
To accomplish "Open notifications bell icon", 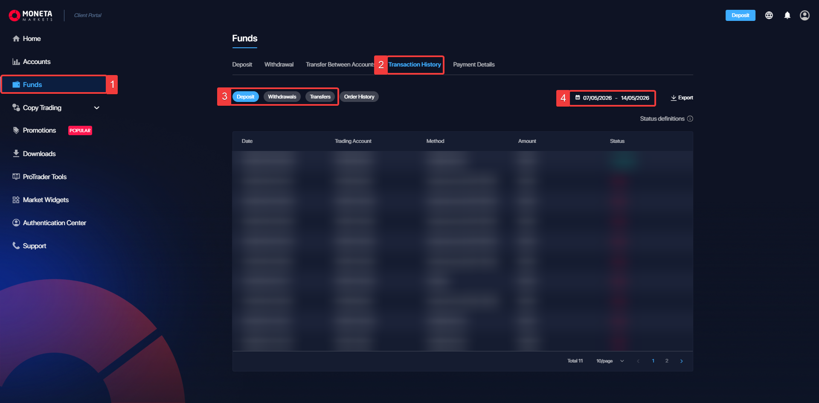I will [787, 15].
